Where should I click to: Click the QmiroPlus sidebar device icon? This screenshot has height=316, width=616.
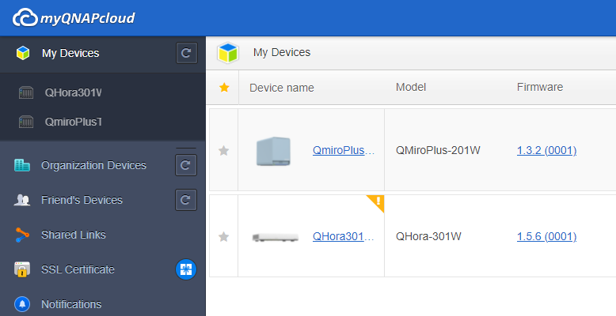coord(26,122)
